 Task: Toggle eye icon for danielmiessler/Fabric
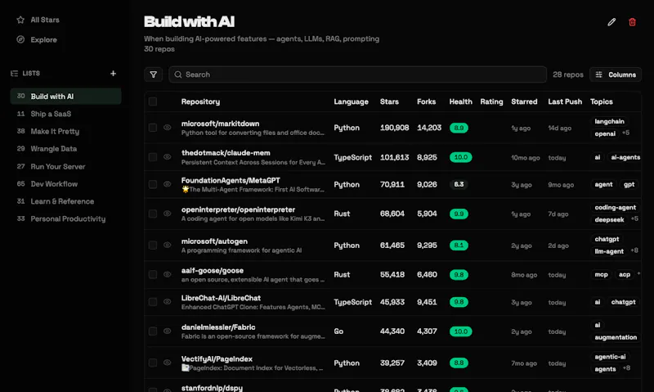point(168,331)
